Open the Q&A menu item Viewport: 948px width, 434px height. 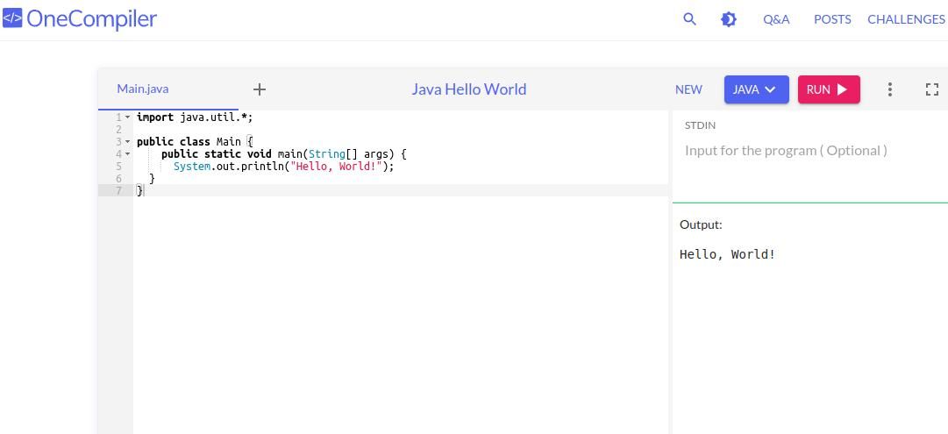click(776, 19)
